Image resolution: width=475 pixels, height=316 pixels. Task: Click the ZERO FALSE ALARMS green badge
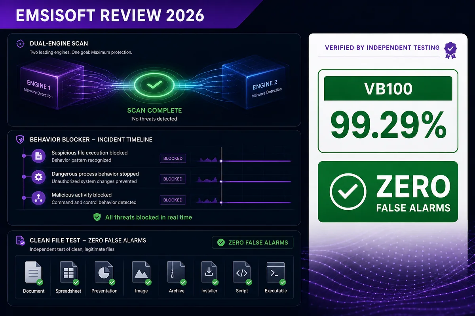click(x=253, y=243)
